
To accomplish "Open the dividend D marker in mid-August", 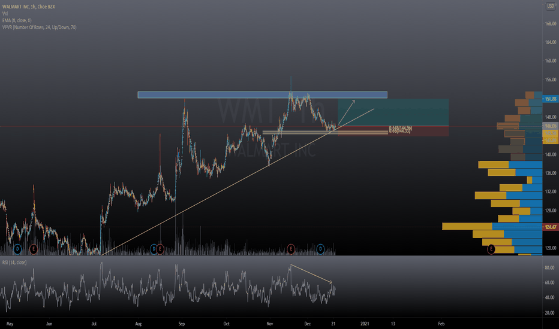I will pyautogui.click(x=154, y=249).
